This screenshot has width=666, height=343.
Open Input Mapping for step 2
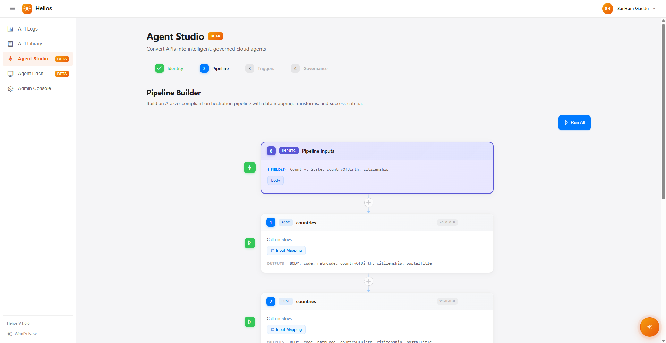[286, 329]
